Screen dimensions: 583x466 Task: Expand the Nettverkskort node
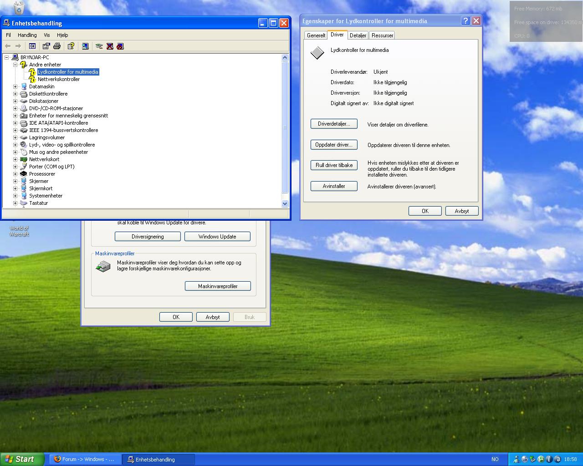(15, 159)
